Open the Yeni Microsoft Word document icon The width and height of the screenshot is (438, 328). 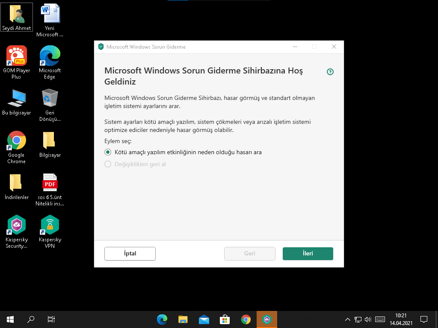pyautogui.click(x=50, y=20)
